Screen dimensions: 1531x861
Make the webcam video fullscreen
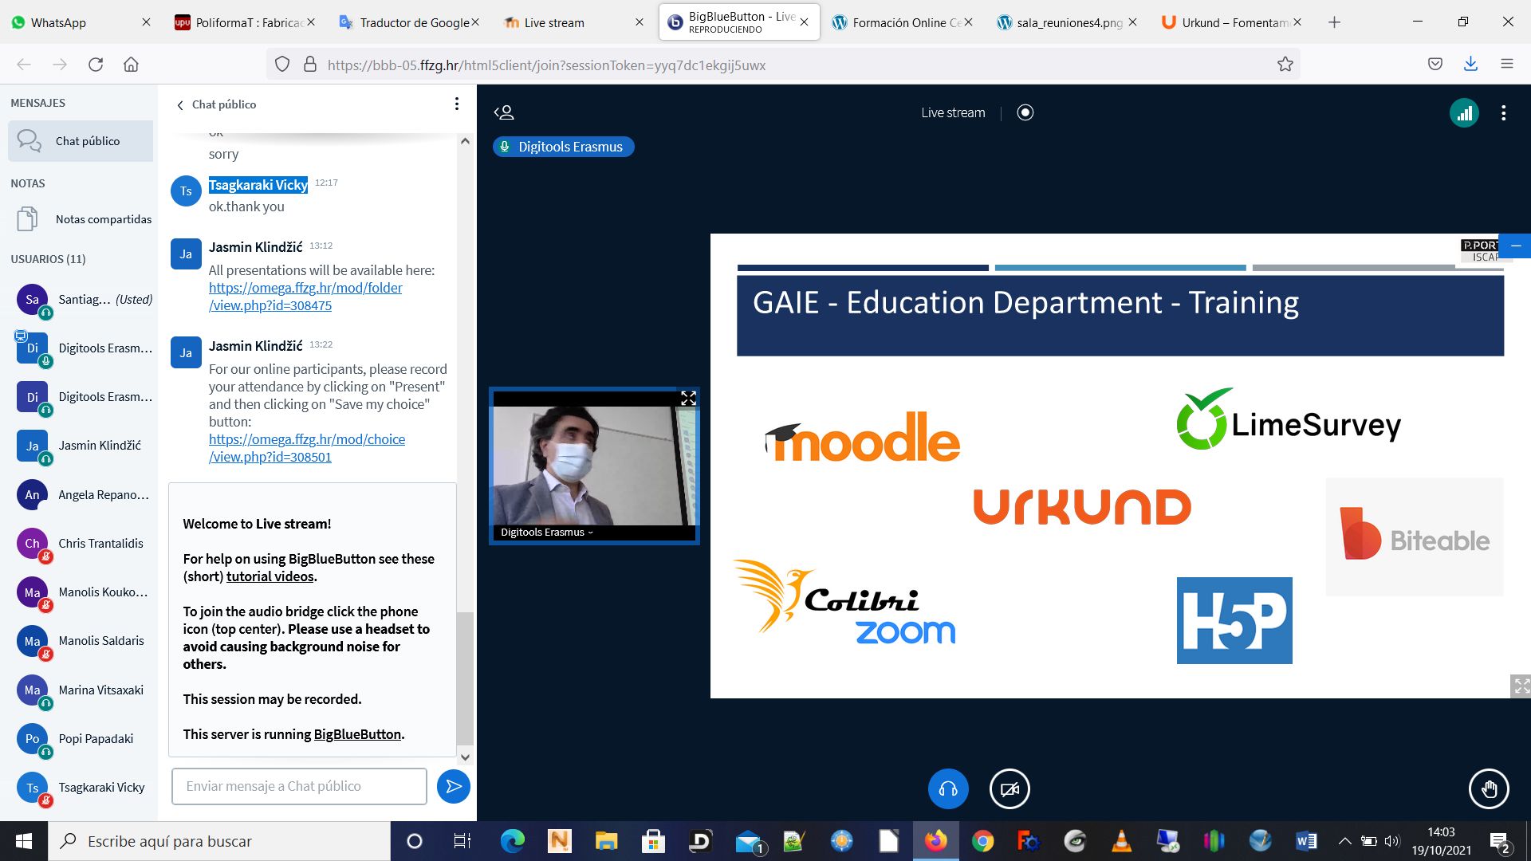coord(688,399)
